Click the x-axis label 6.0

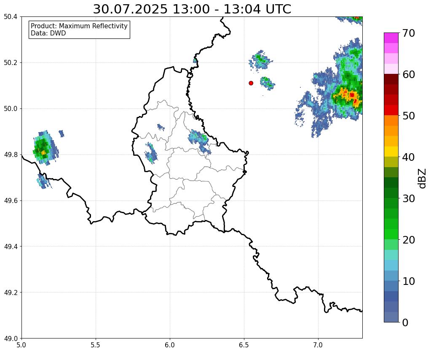170,345
